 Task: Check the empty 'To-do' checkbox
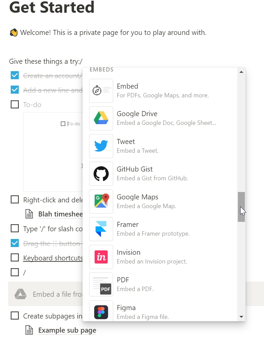(15, 104)
